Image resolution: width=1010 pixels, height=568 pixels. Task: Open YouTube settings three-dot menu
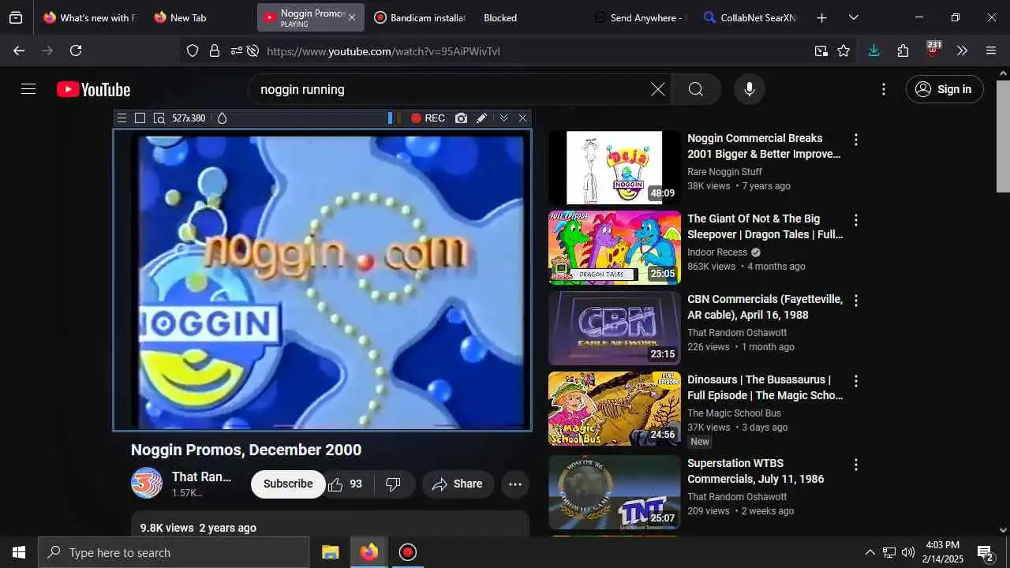tap(884, 89)
